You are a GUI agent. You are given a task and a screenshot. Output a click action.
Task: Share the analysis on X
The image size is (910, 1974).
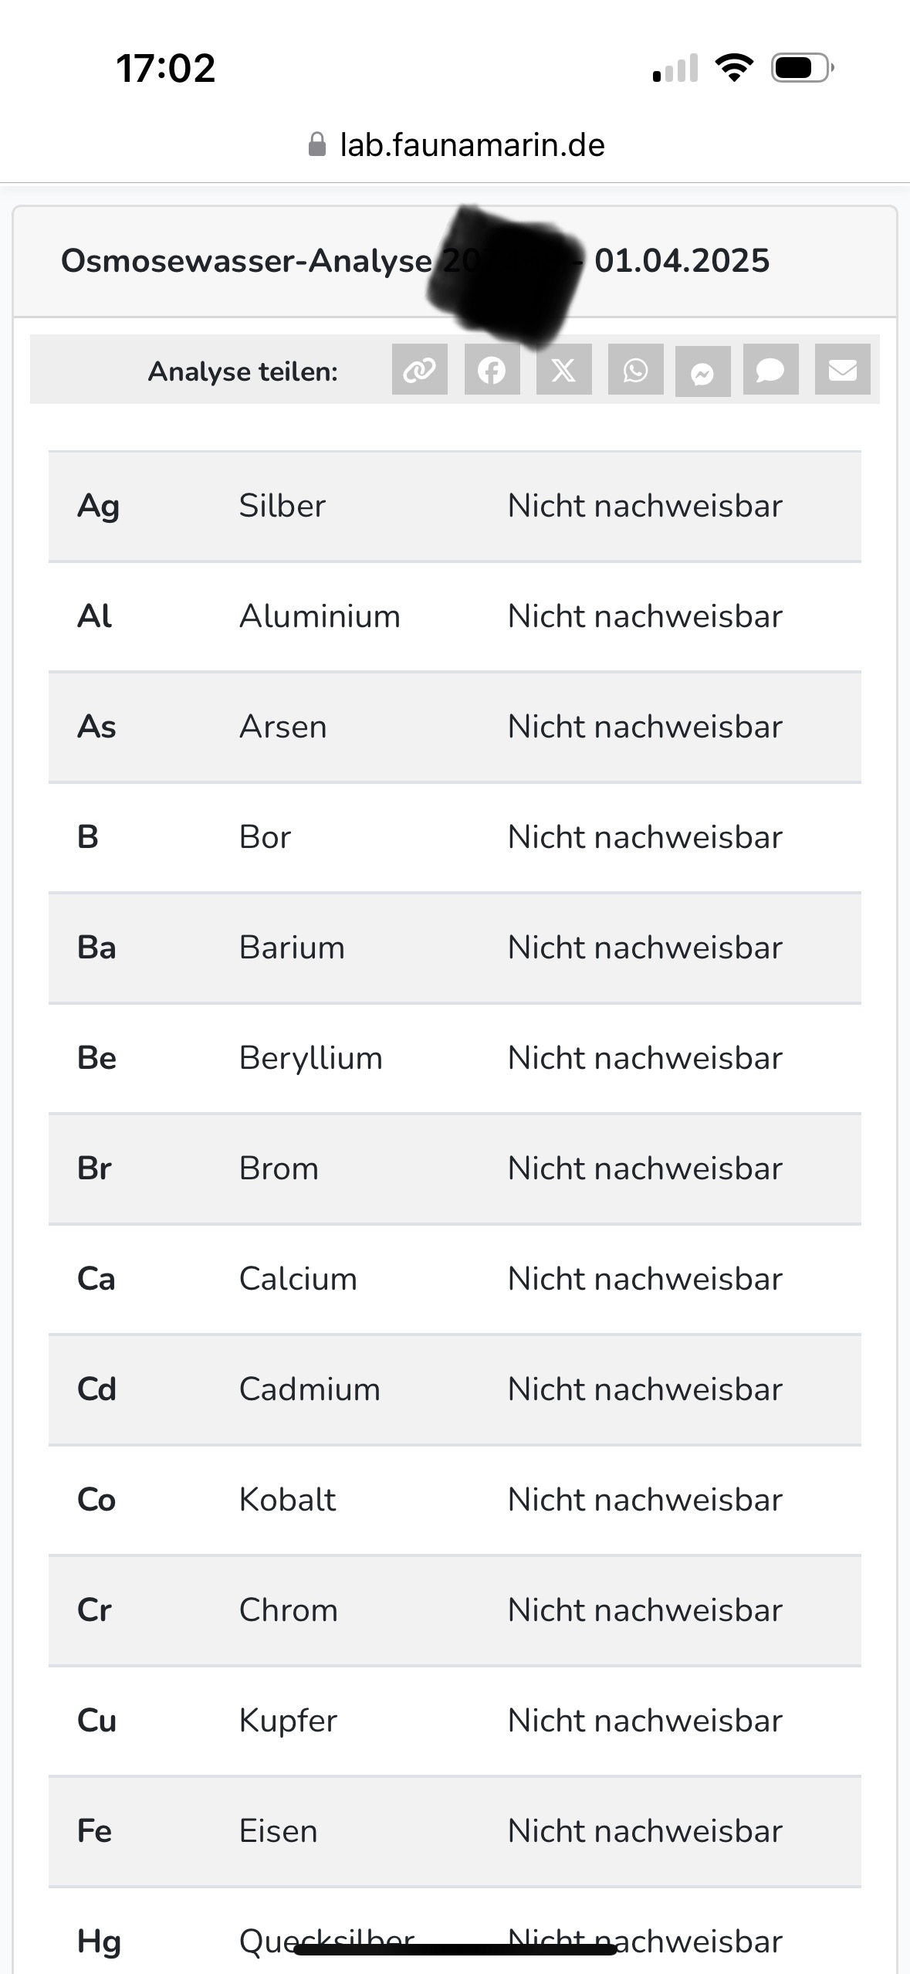pos(563,370)
